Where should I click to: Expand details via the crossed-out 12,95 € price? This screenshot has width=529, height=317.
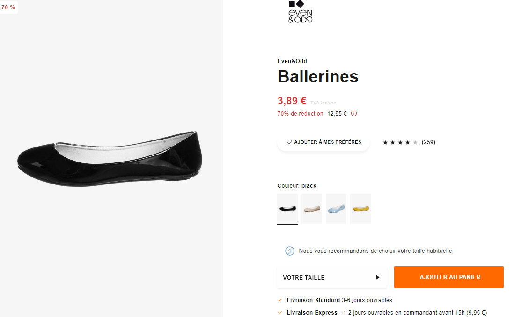tap(337, 113)
